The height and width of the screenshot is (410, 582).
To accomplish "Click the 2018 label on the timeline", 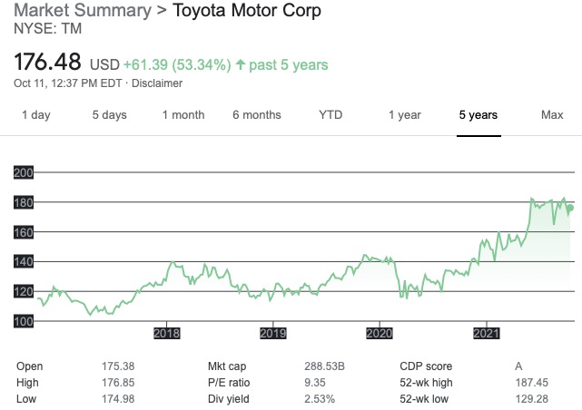I will click(x=167, y=333).
